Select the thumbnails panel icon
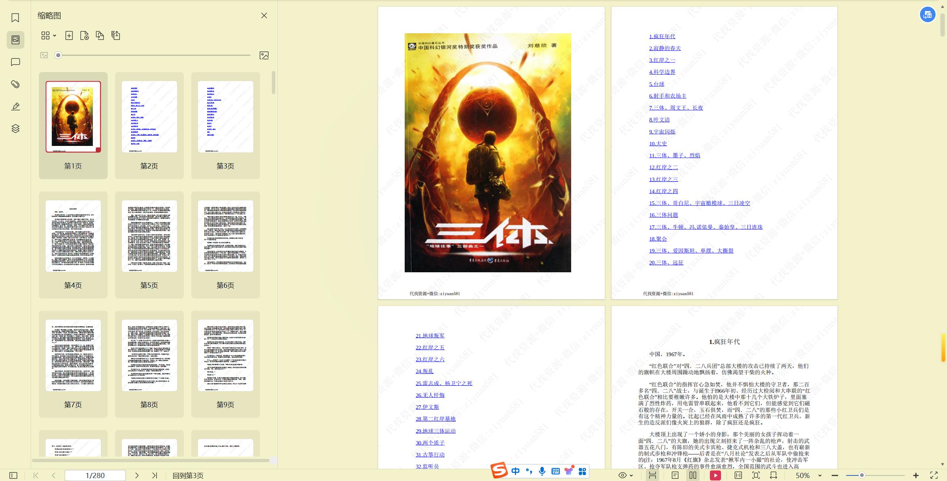 pos(15,40)
